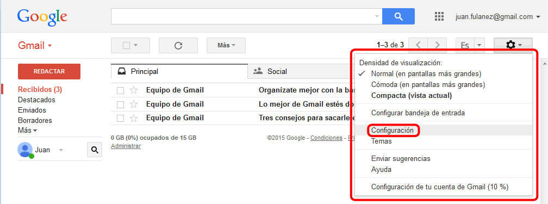This screenshot has width=548, height=204.
Task: Choose Compacta display density
Action: pos(412,96)
